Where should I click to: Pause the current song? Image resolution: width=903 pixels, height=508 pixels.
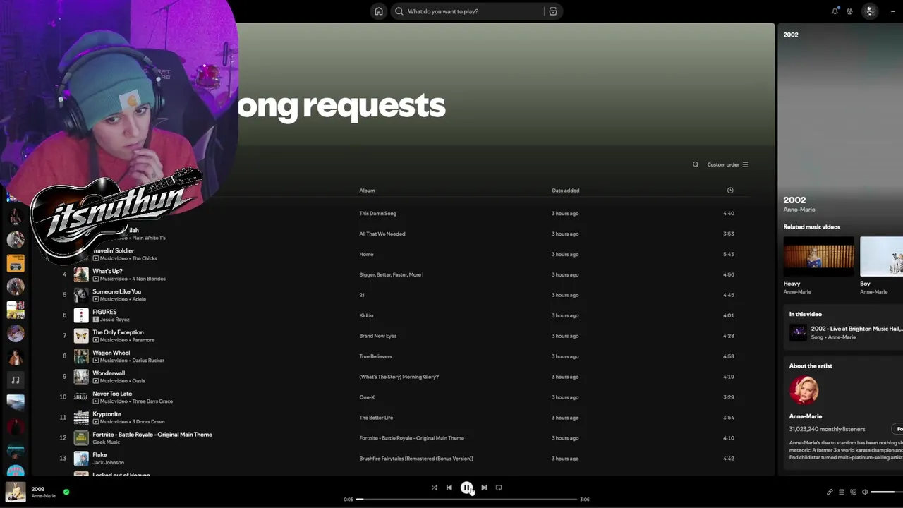tap(466, 488)
